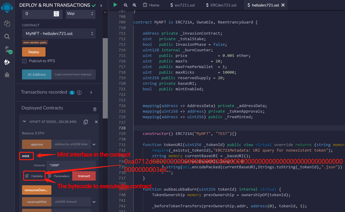
Task: Toggle the Publish to IPFS checkbox
Action: (24, 61)
